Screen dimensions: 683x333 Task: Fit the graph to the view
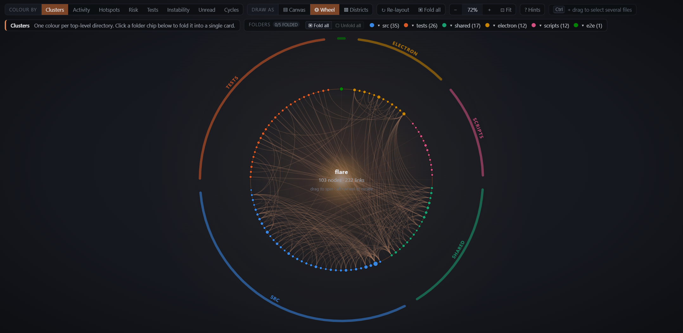[506, 10]
